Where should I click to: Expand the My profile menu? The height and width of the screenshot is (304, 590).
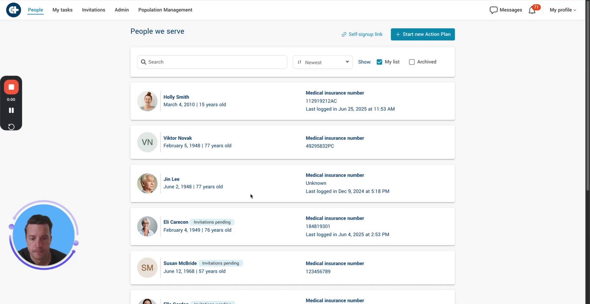(x=563, y=10)
